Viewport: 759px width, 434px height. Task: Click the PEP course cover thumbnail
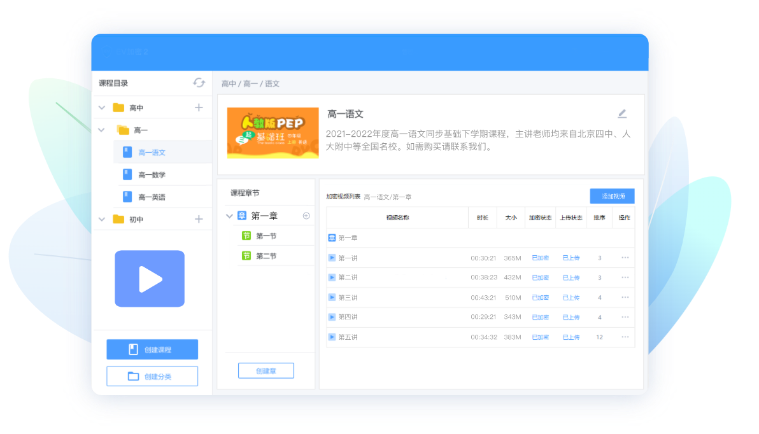(x=273, y=132)
